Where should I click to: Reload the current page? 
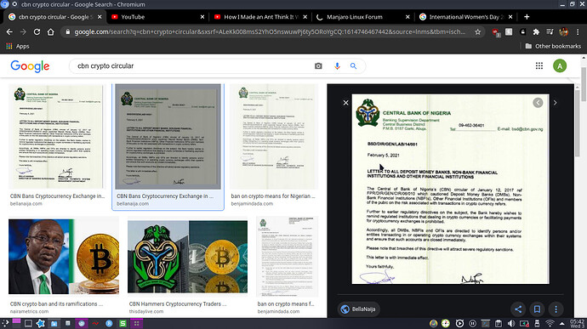37,31
